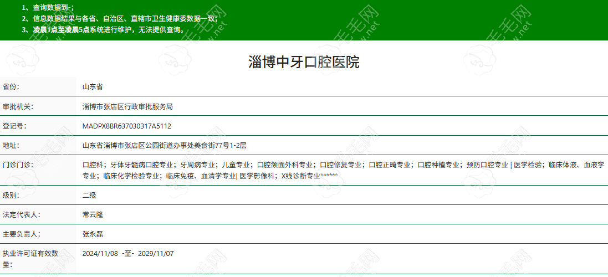Click the name 张永磊

coord(93,234)
